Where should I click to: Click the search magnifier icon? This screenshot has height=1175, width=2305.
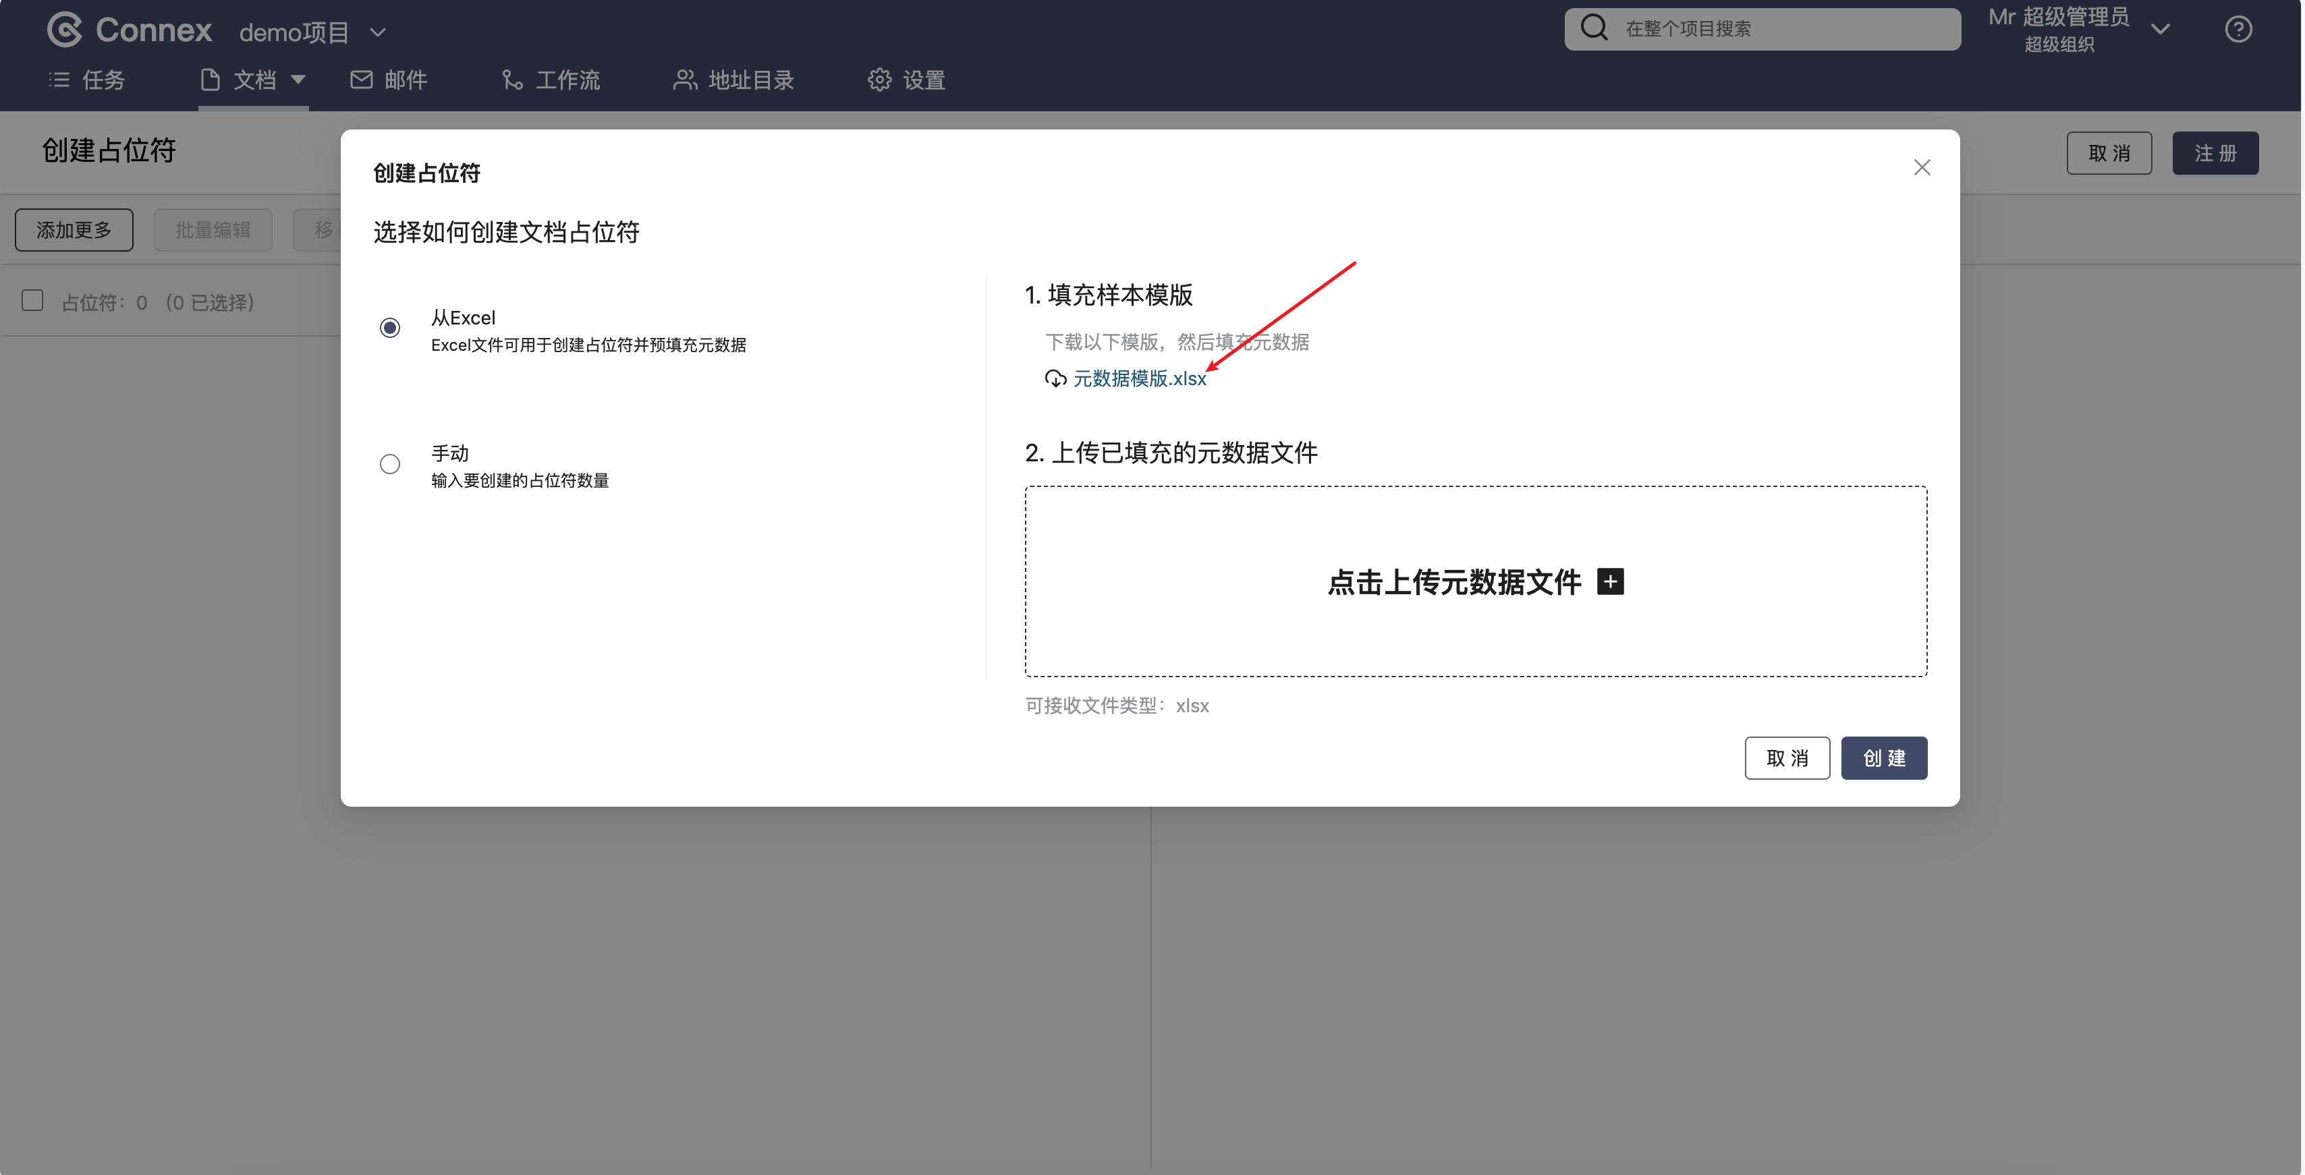[x=1594, y=28]
